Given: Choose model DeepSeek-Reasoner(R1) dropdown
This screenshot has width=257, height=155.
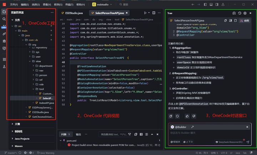Looking at the screenshot, I should coord(229,142).
